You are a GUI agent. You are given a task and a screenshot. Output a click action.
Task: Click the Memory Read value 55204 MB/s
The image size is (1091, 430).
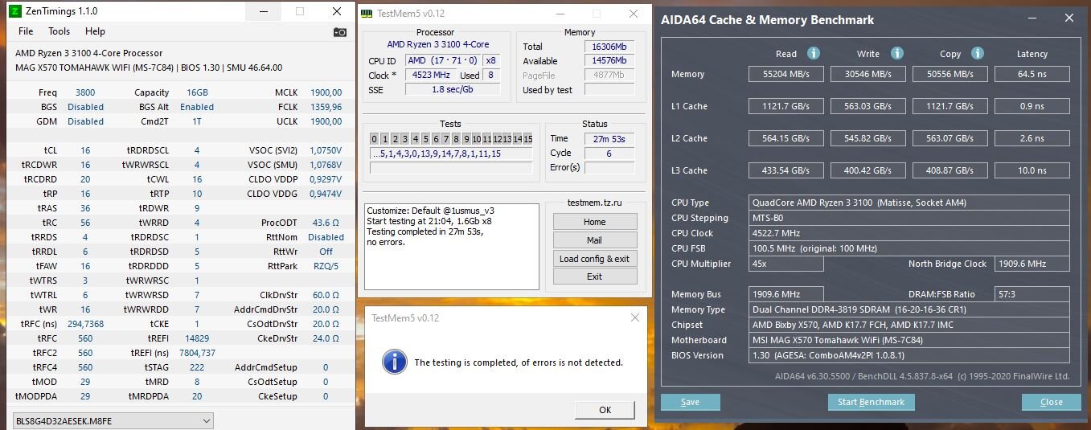click(786, 74)
